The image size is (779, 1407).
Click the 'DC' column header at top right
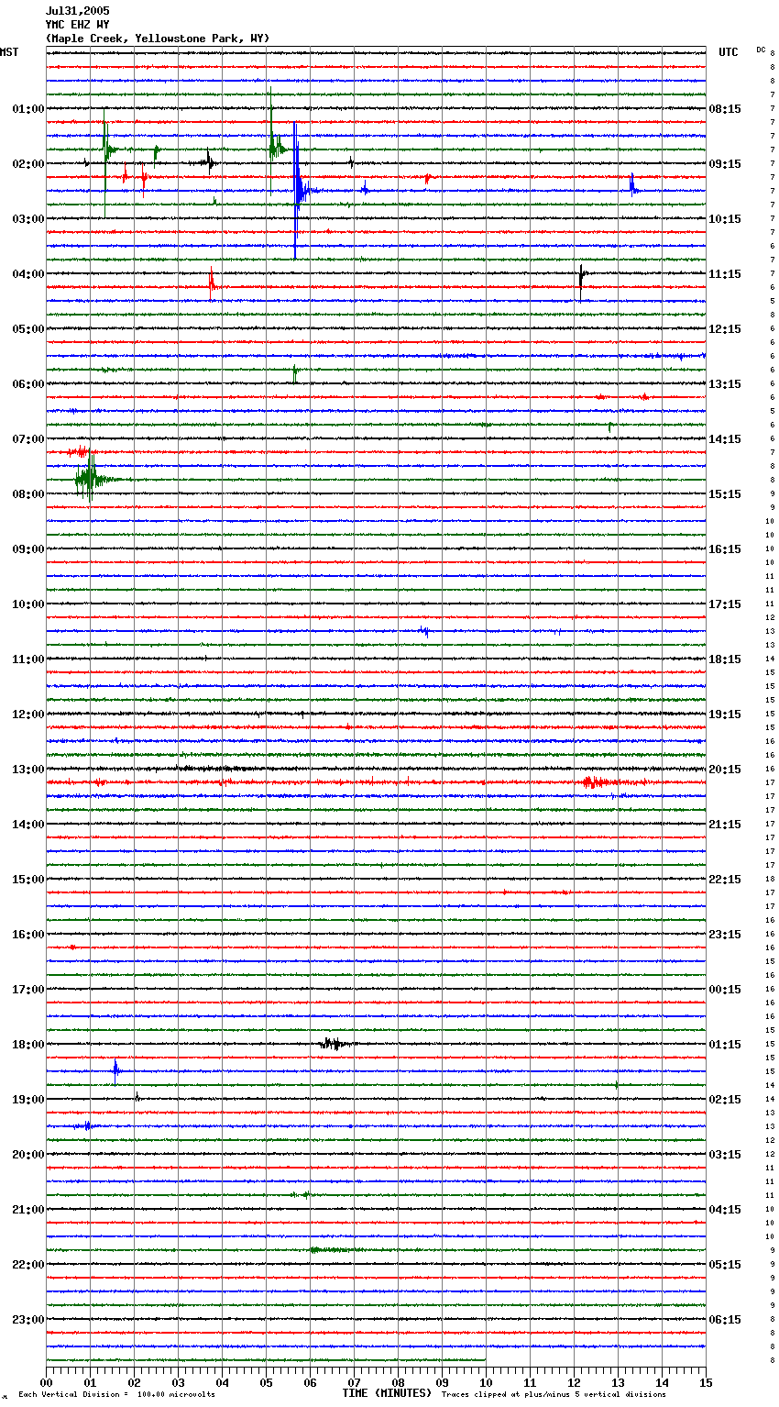(x=761, y=50)
